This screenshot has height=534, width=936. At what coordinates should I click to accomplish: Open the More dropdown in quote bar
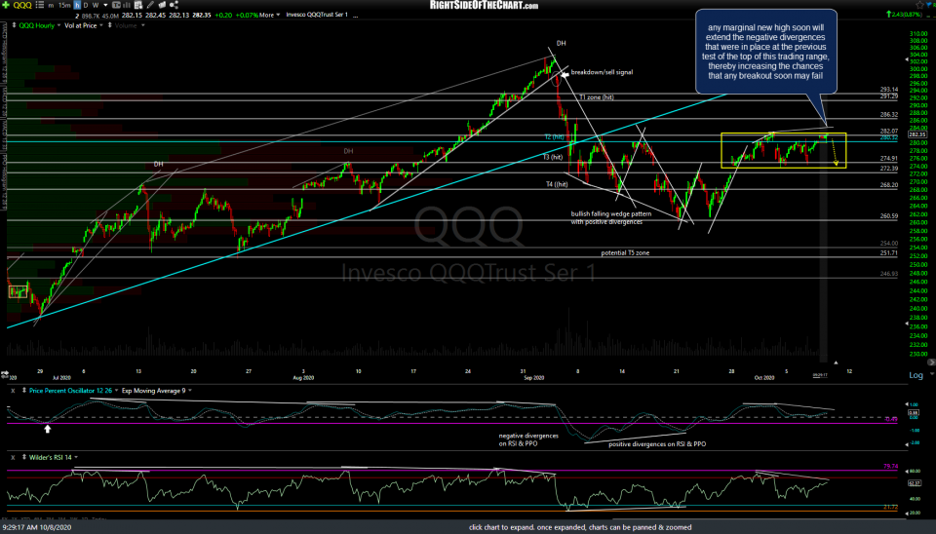(x=269, y=15)
